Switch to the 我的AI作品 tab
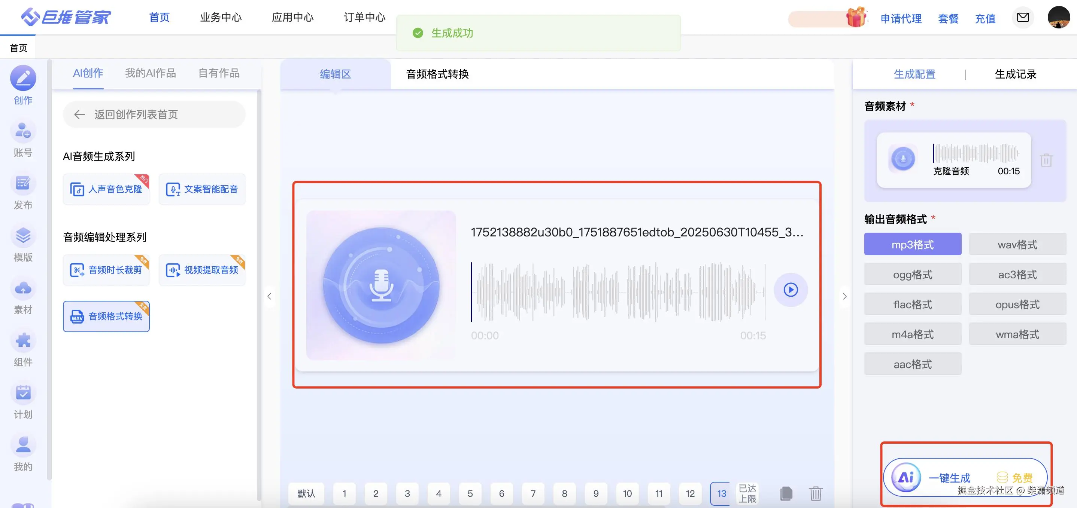The height and width of the screenshot is (508, 1077). pyautogui.click(x=151, y=74)
